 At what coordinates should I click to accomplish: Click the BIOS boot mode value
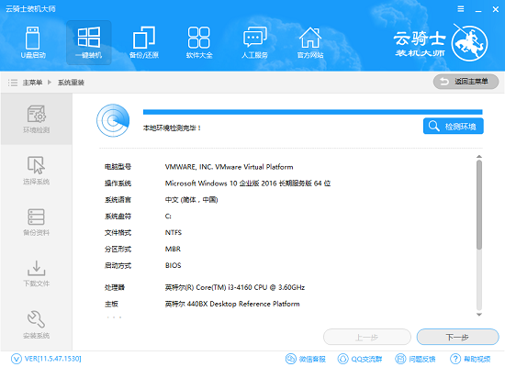tap(173, 265)
